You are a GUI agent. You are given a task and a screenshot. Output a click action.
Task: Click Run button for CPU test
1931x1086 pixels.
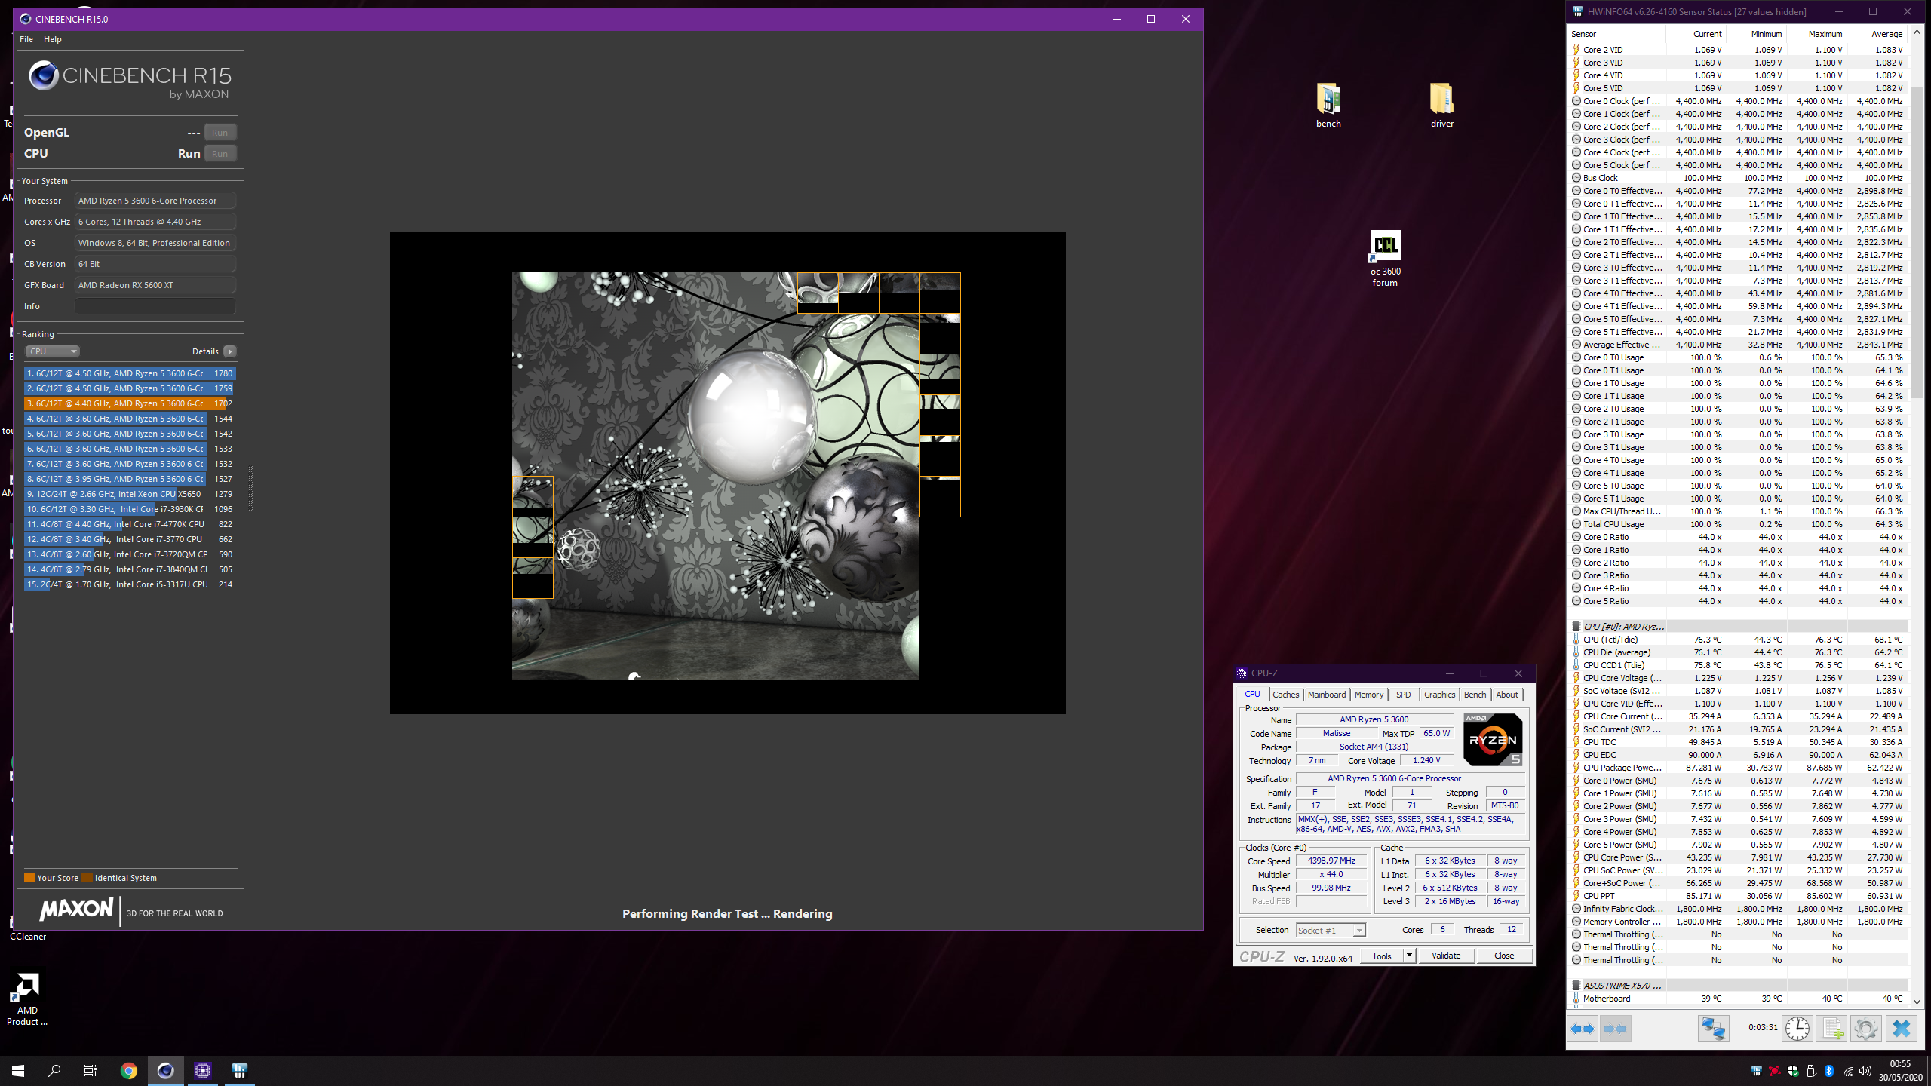tap(220, 154)
